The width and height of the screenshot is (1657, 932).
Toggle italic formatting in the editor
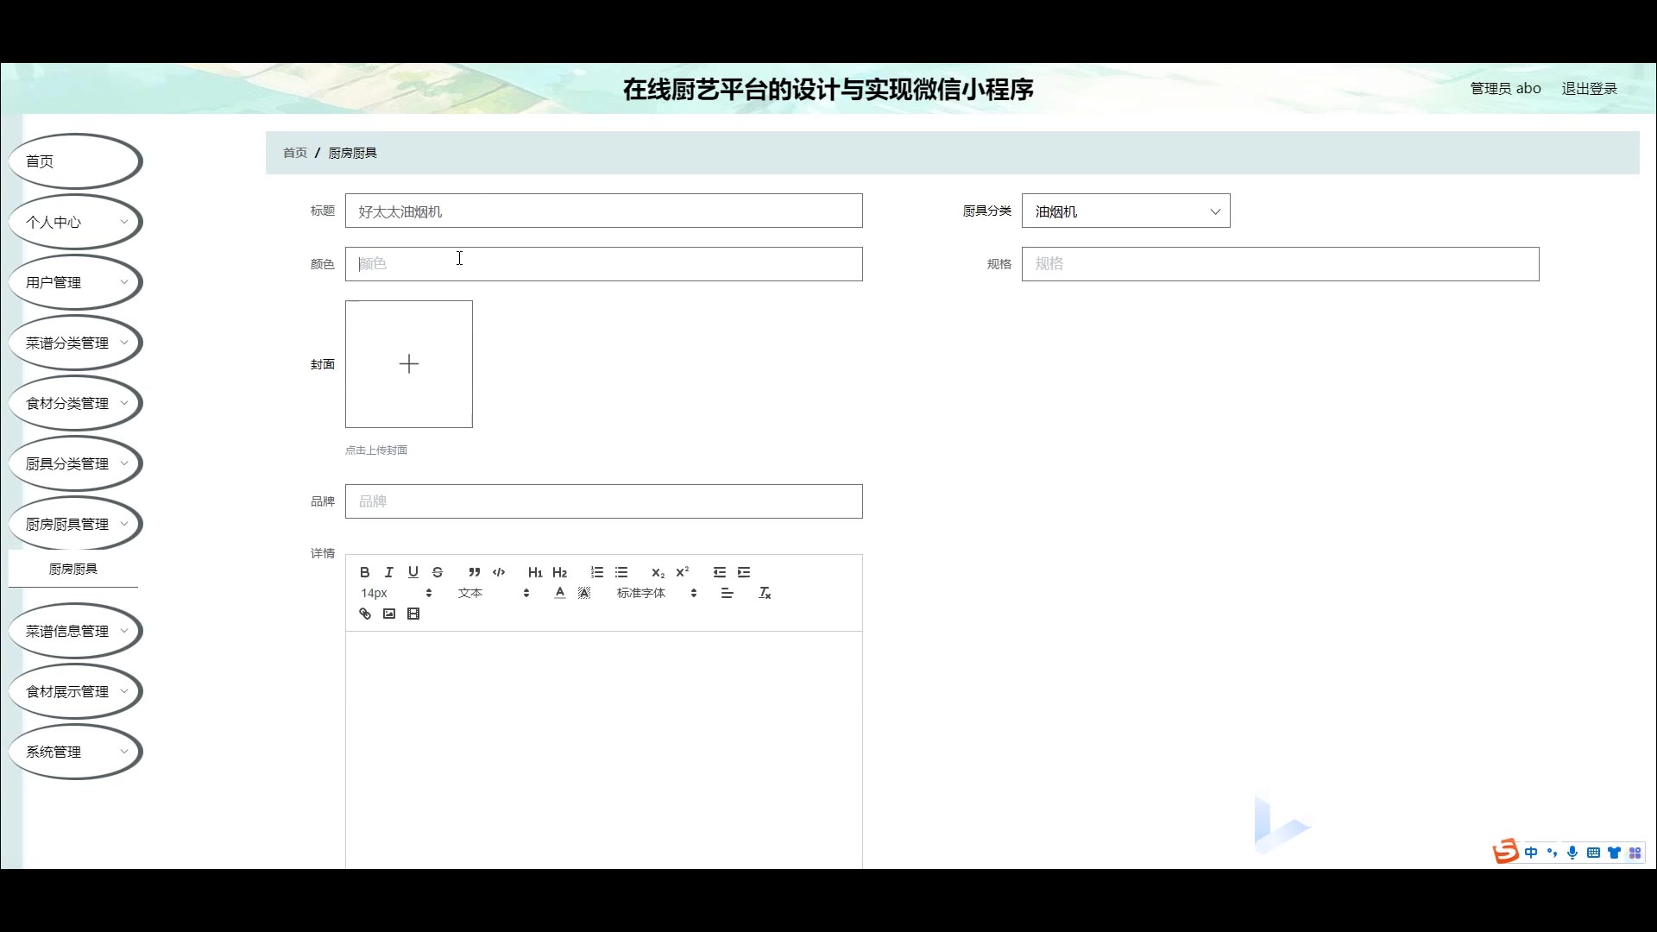coord(389,572)
